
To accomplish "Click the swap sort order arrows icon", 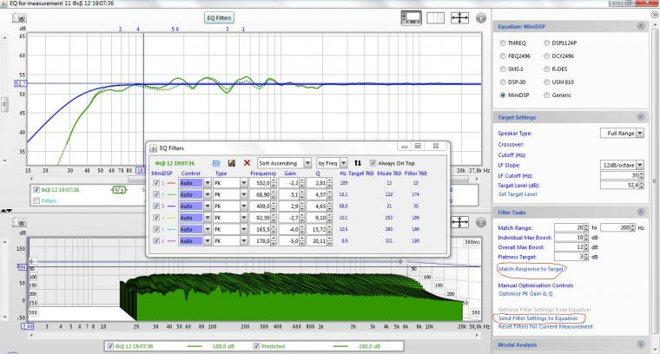I will 357,162.
